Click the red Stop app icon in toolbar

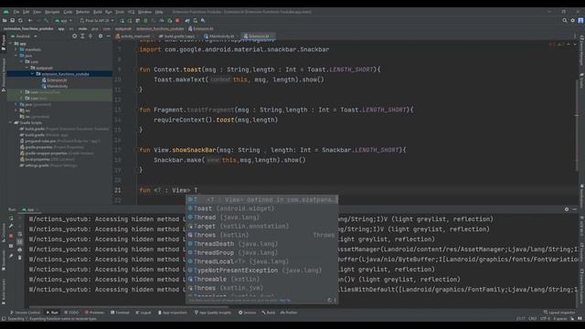tap(177, 20)
